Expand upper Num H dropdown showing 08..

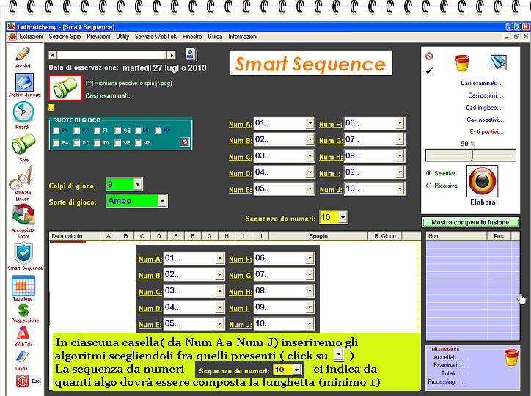(400, 156)
